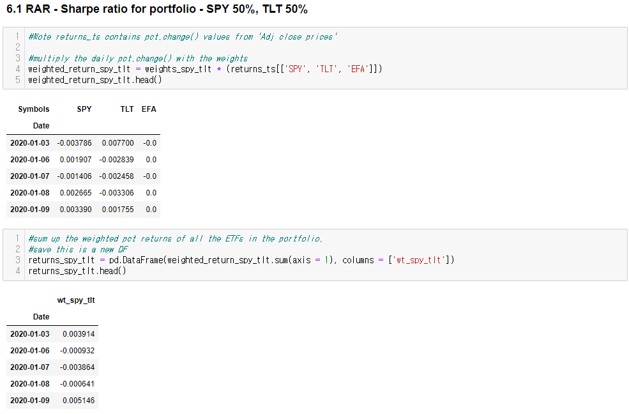Click SPY value 0.003390
629x414 pixels.
point(75,210)
